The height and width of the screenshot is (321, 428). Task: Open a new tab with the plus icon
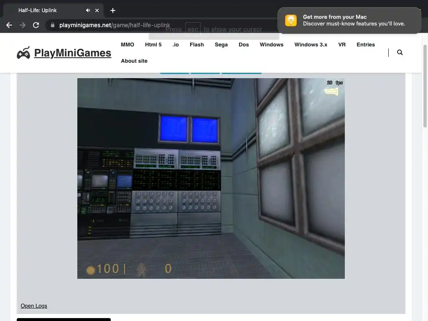113,10
